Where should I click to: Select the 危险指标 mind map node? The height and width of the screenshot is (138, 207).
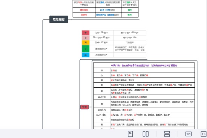59,19
